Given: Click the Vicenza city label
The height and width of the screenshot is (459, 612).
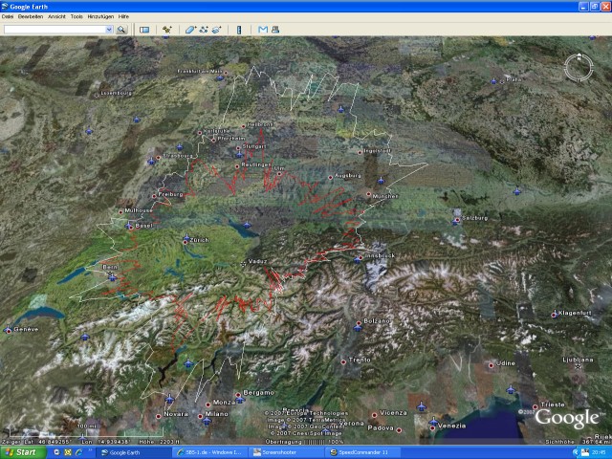Looking at the screenshot, I should pyautogui.click(x=393, y=412).
